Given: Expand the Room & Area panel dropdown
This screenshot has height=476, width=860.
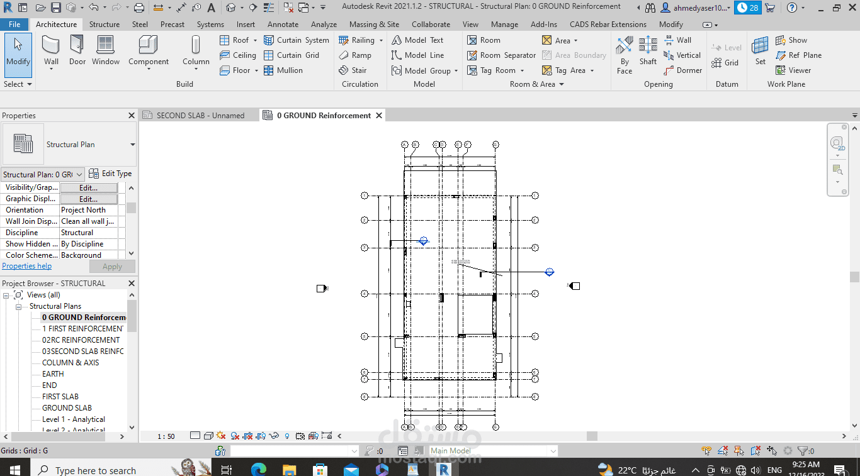Looking at the screenshot, I should (536, 84).
